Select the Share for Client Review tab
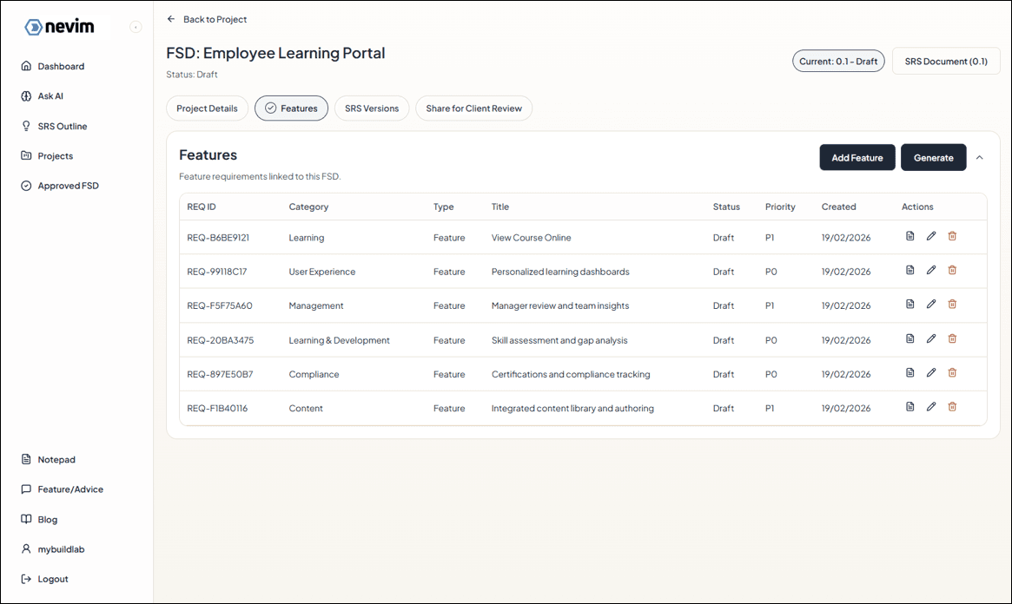 click(x=473, y=108)
